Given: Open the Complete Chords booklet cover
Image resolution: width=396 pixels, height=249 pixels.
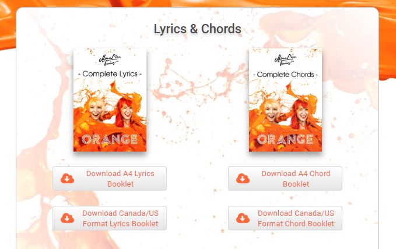Looking at the screenshot, I should [x=285, y=100].
